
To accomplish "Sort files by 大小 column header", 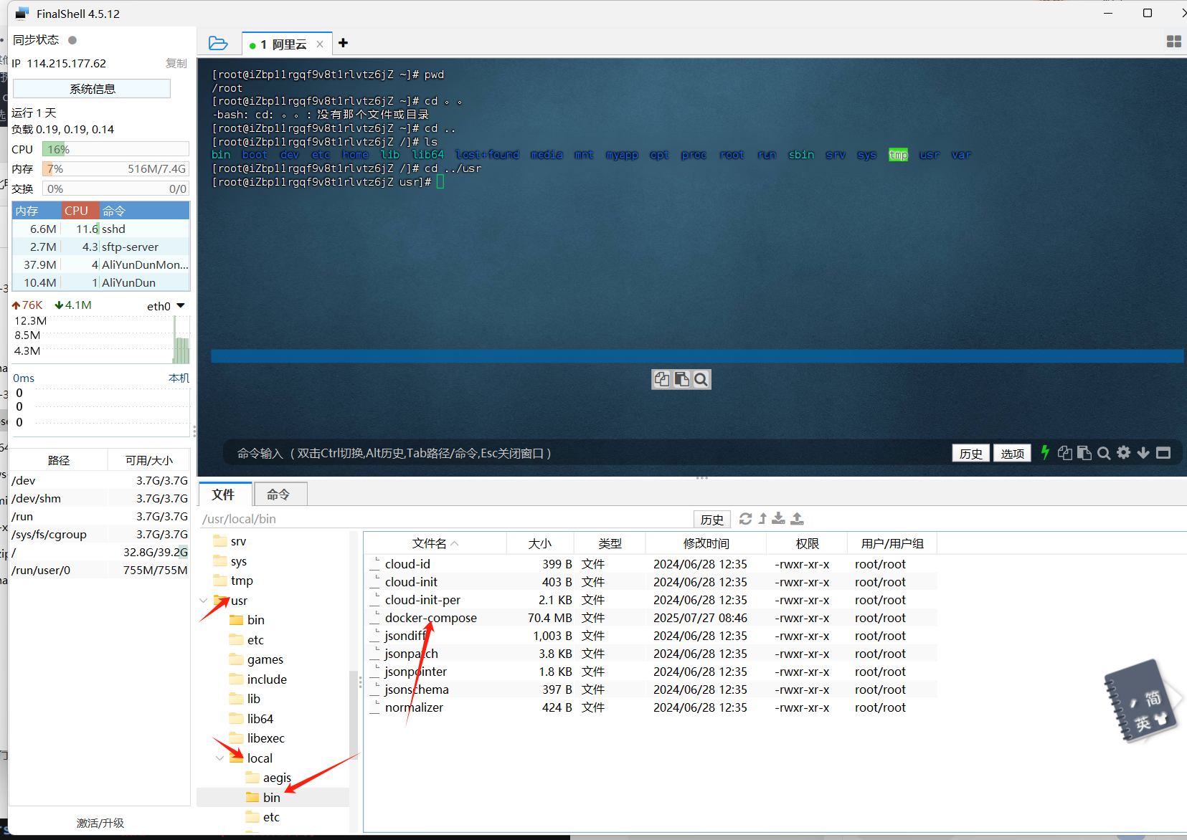I will (x=540, y=543).
